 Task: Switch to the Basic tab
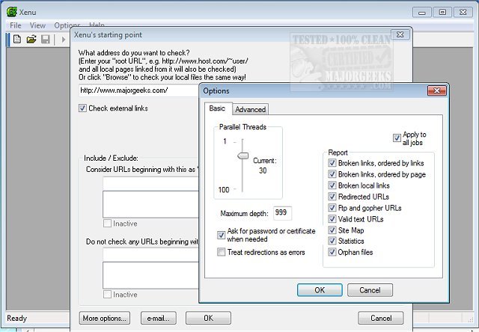218,108
